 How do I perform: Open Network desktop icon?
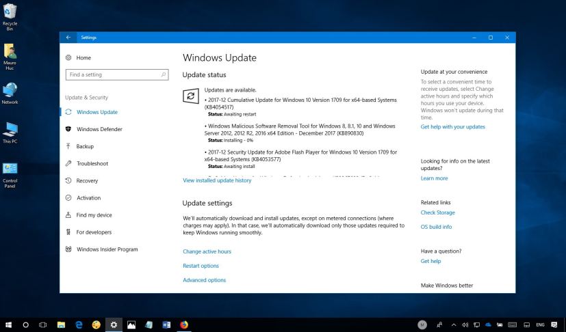pyautogui.click(x=10, y=94)
